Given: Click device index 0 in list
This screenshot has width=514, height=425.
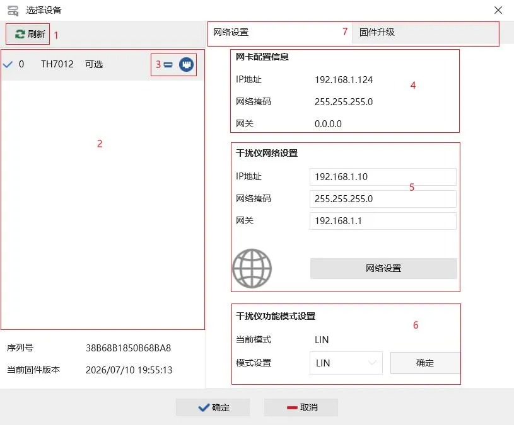Looking at the screenshot, I should pos(21,64).
